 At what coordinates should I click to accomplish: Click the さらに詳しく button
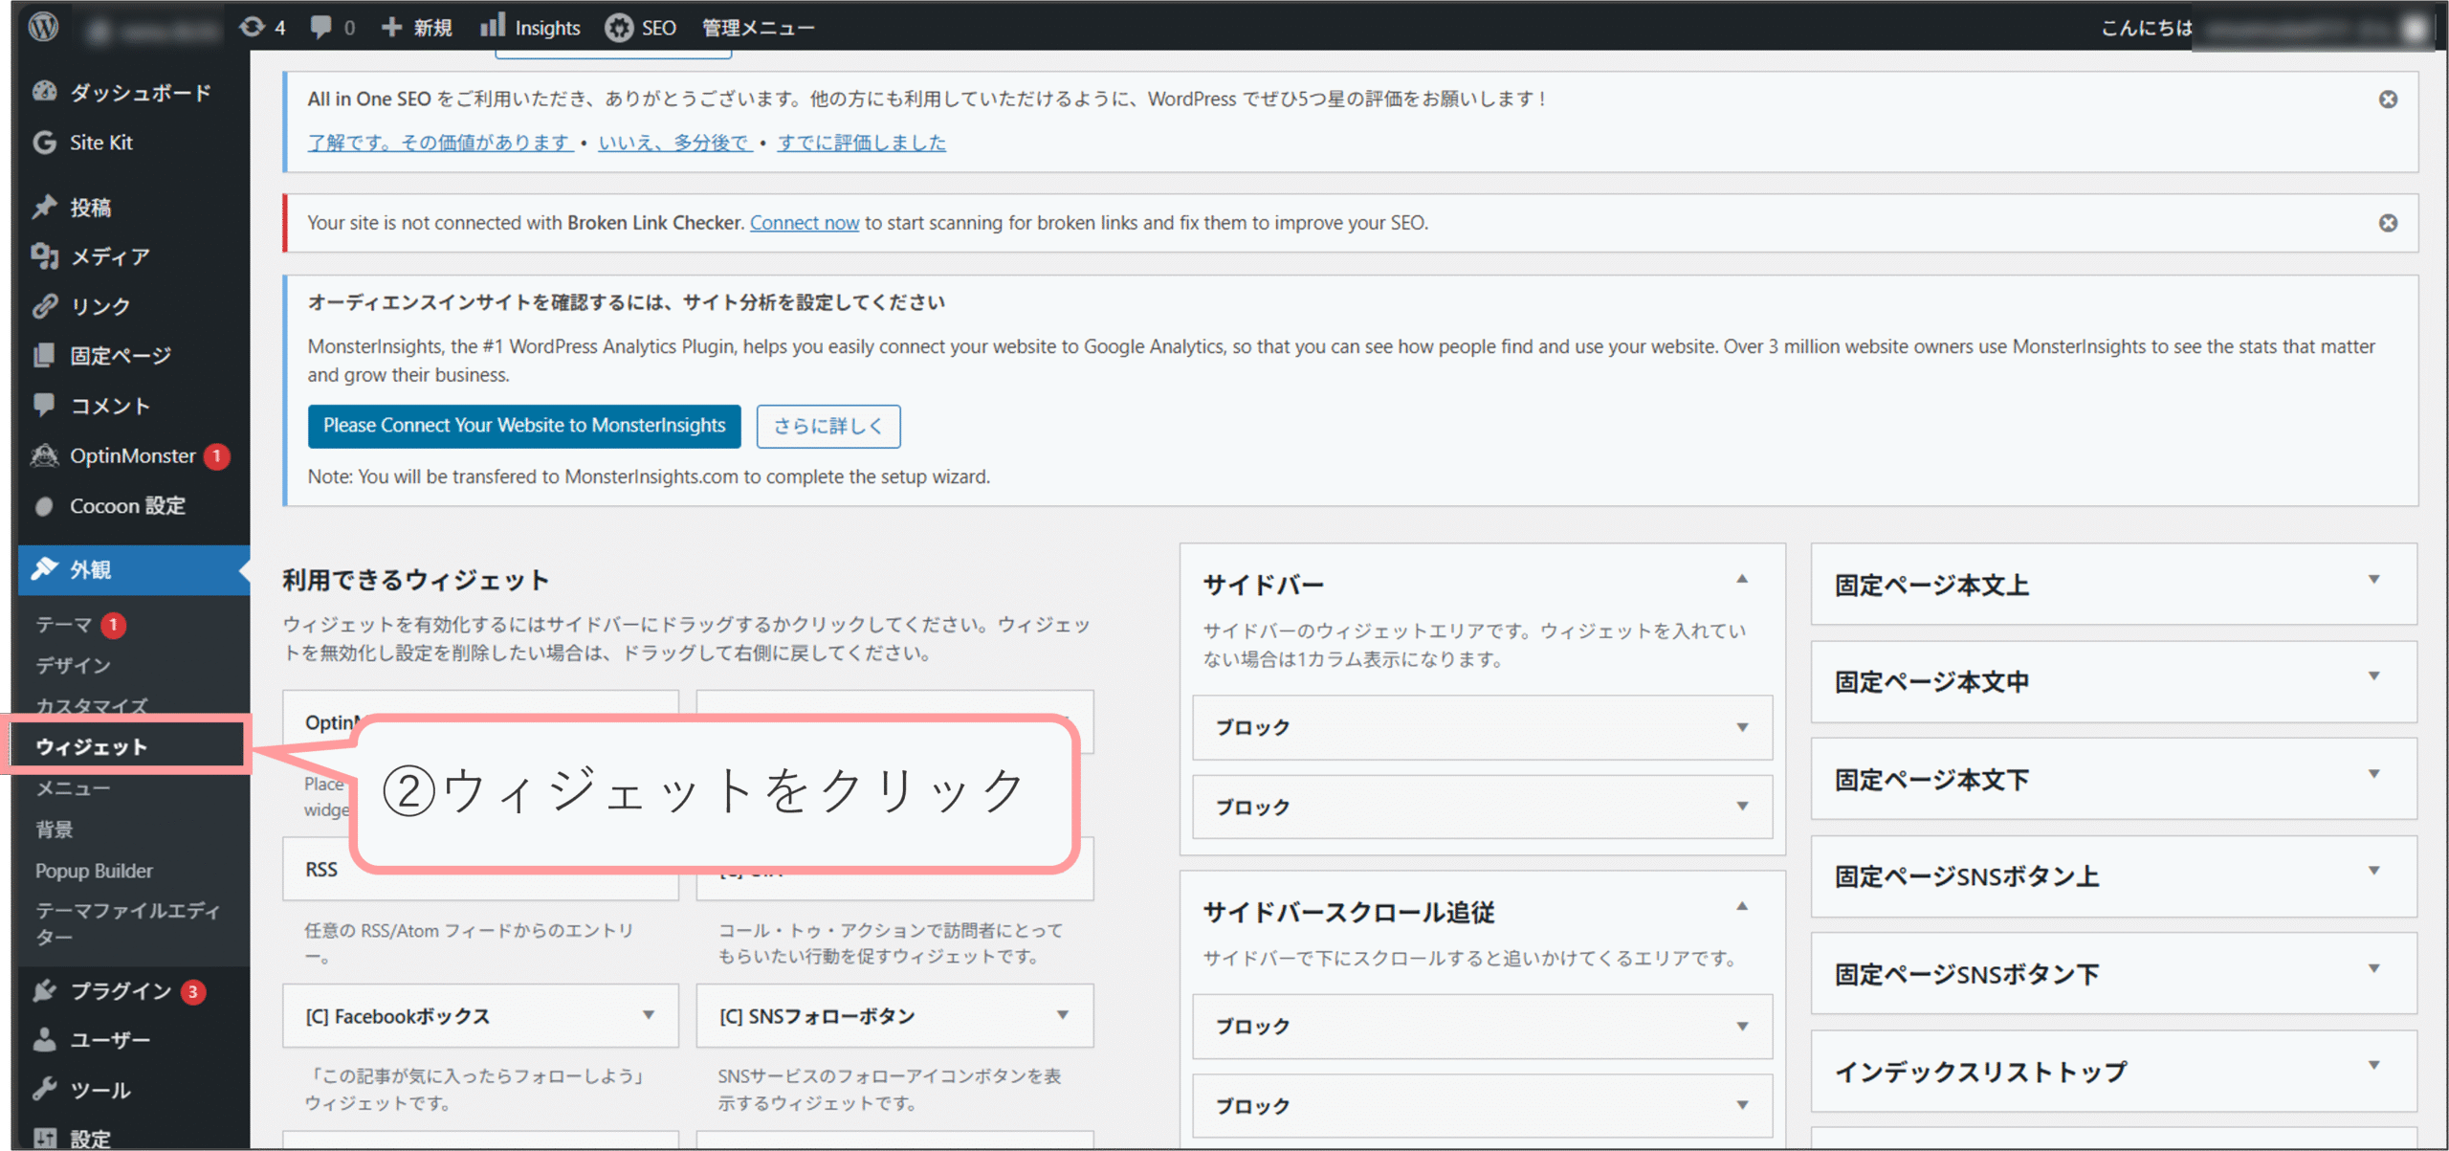click(827, 426)
